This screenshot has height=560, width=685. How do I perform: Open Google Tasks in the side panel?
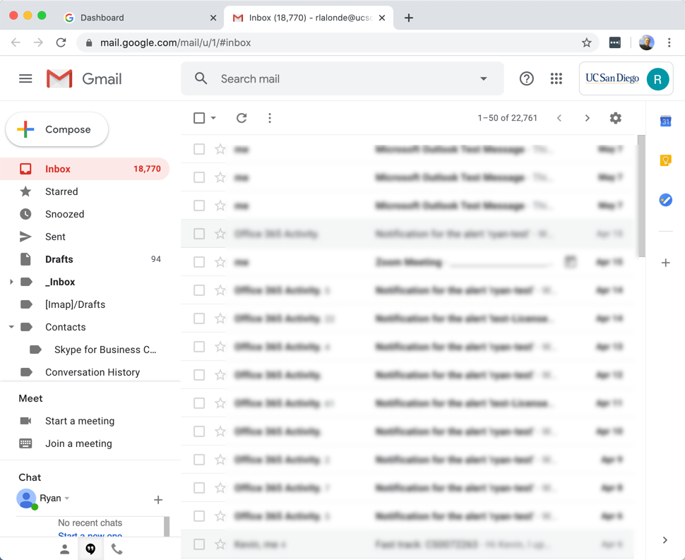tap(665, 200)
